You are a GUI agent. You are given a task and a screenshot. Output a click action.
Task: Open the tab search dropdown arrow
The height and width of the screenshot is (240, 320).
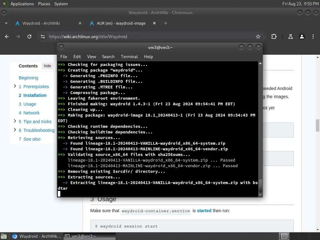(x=6, y=23)
